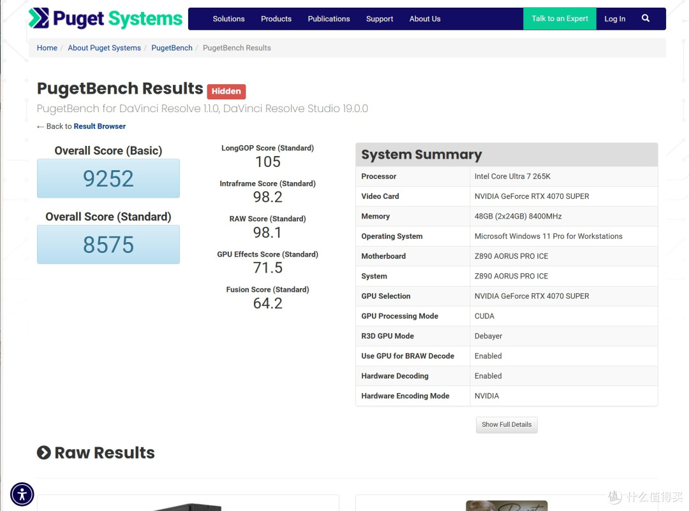Go back to Result Browser
The height and width of the screenshot is (511, 689).
tap(100, 126)
